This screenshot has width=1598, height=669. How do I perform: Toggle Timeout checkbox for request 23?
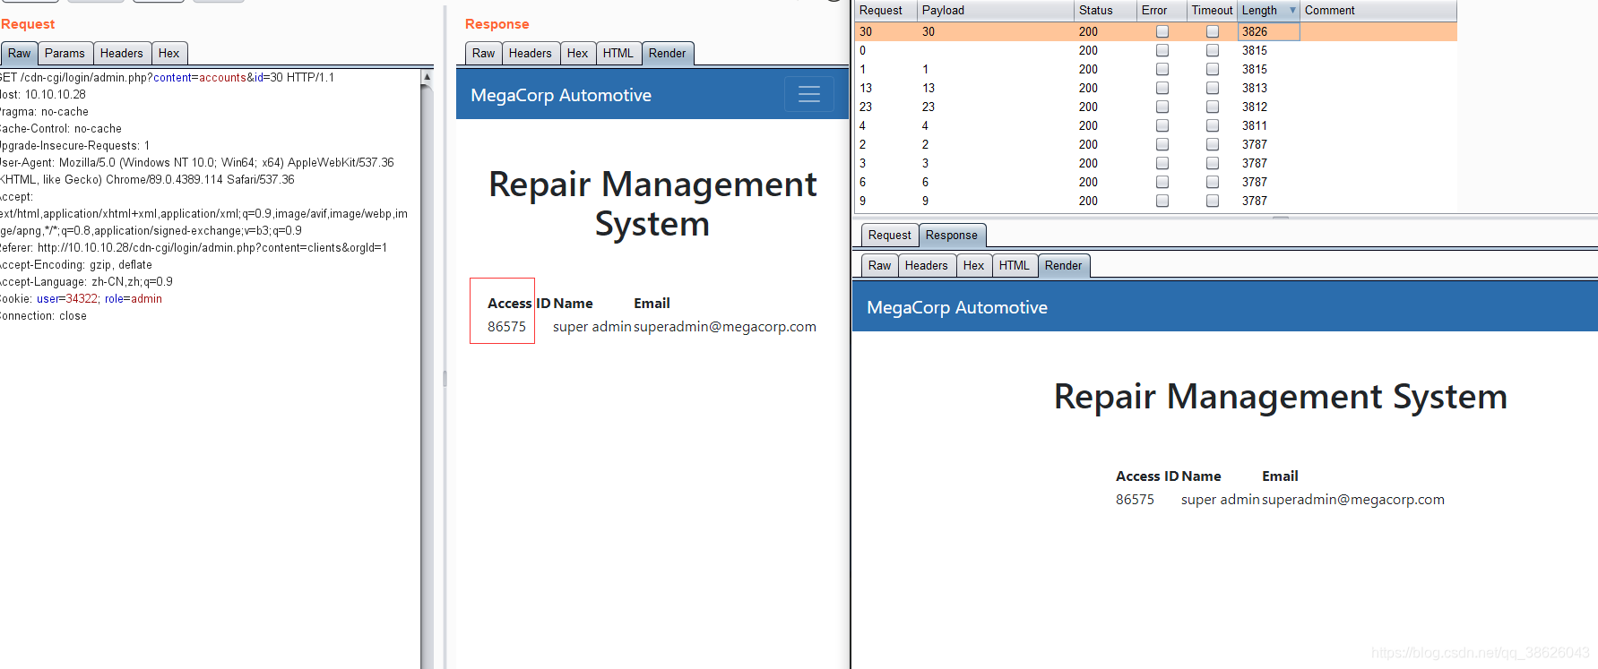click(x=1213, y=107)
